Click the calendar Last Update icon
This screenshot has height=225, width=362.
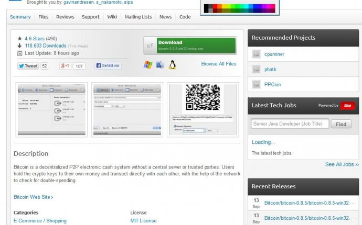pyautogui.click(x=19, y=53)
